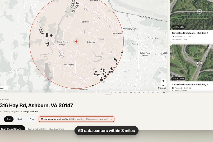Click the University Center map label
The width and height of the screenshot is (213, 142).
131,29
